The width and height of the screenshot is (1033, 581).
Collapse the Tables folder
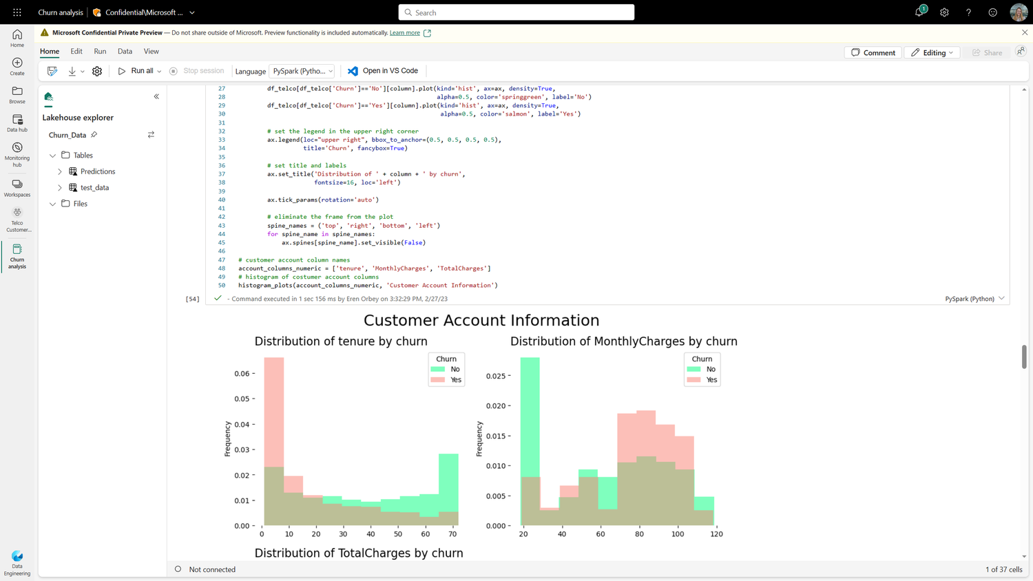coord(53,155)
